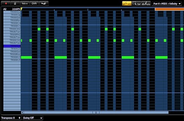Click the horizontal scrollbar zoom handle
This screenshot has width=184, height=121.
click(x=96, y=112)
